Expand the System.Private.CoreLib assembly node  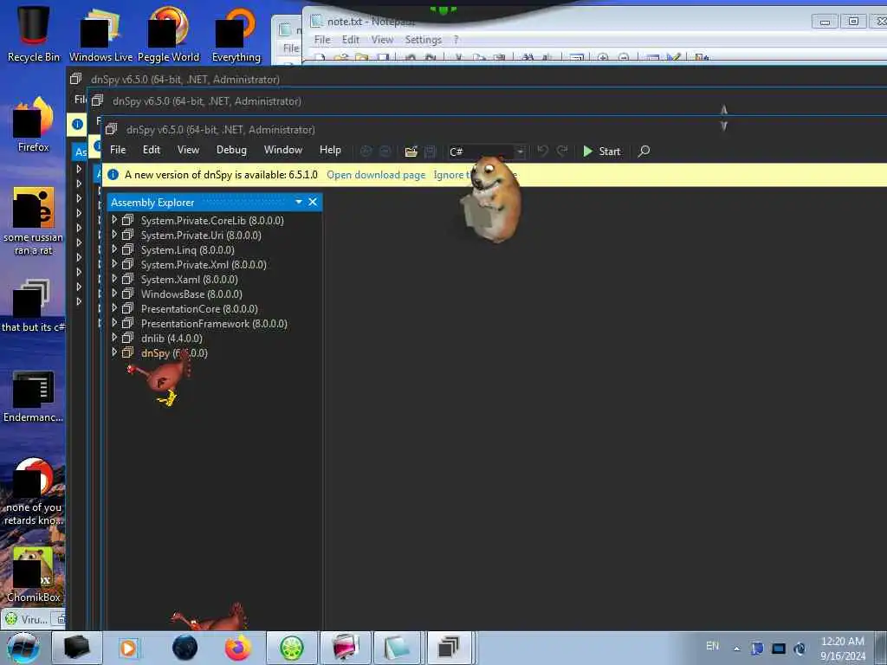114,219
